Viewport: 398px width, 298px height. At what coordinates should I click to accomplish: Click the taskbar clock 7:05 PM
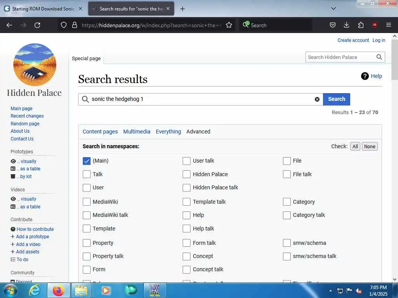tap(378, 288)
